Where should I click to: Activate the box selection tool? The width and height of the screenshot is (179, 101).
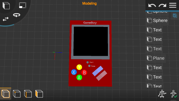click(x=22, y=5)
